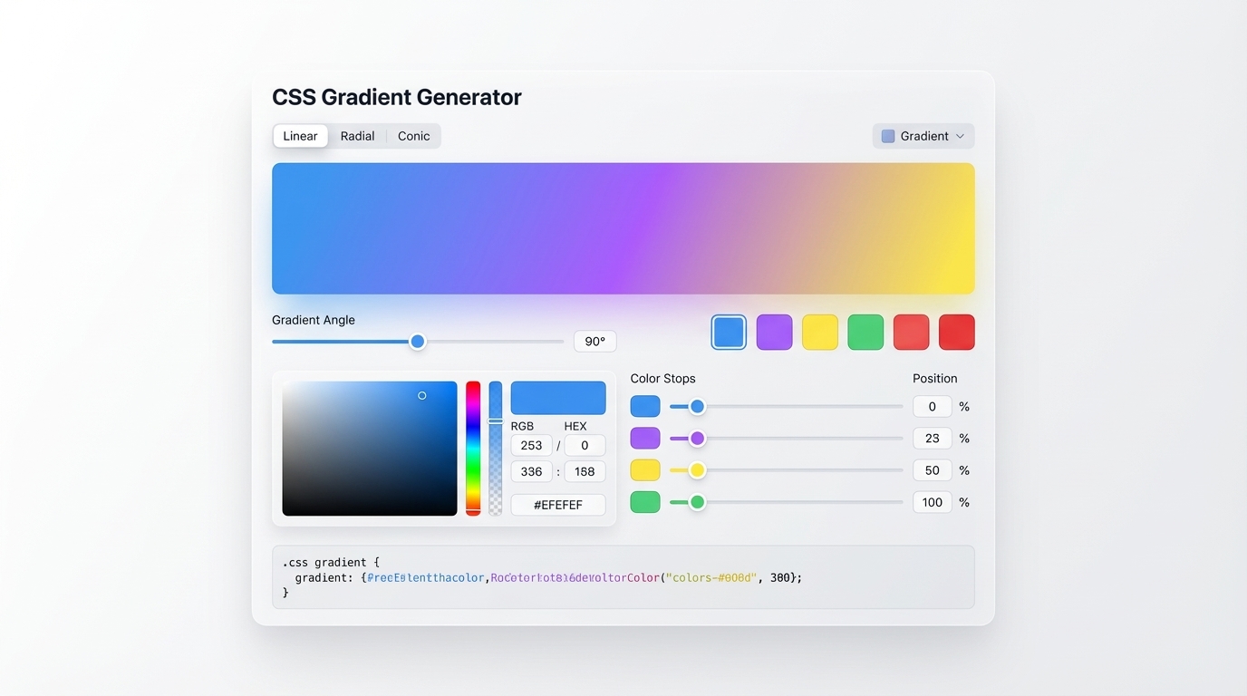Image resolution: width=1247 pixels, height=696 pixels.
Task: Click the #EFEFEF hex value button
Action: (558, 505)
